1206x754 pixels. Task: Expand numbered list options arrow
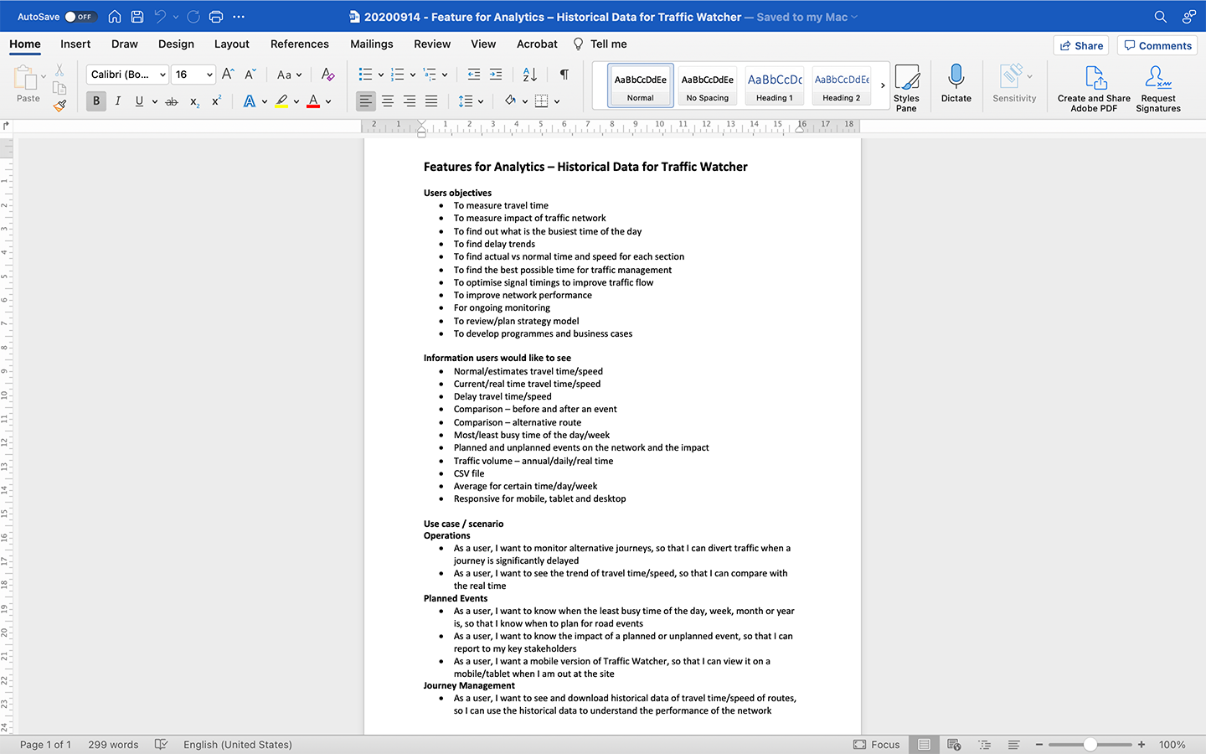(x=413, y=75)
